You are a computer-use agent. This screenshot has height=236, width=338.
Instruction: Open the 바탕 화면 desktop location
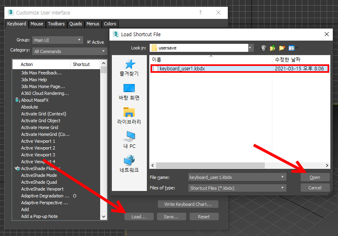coord(129,92)
